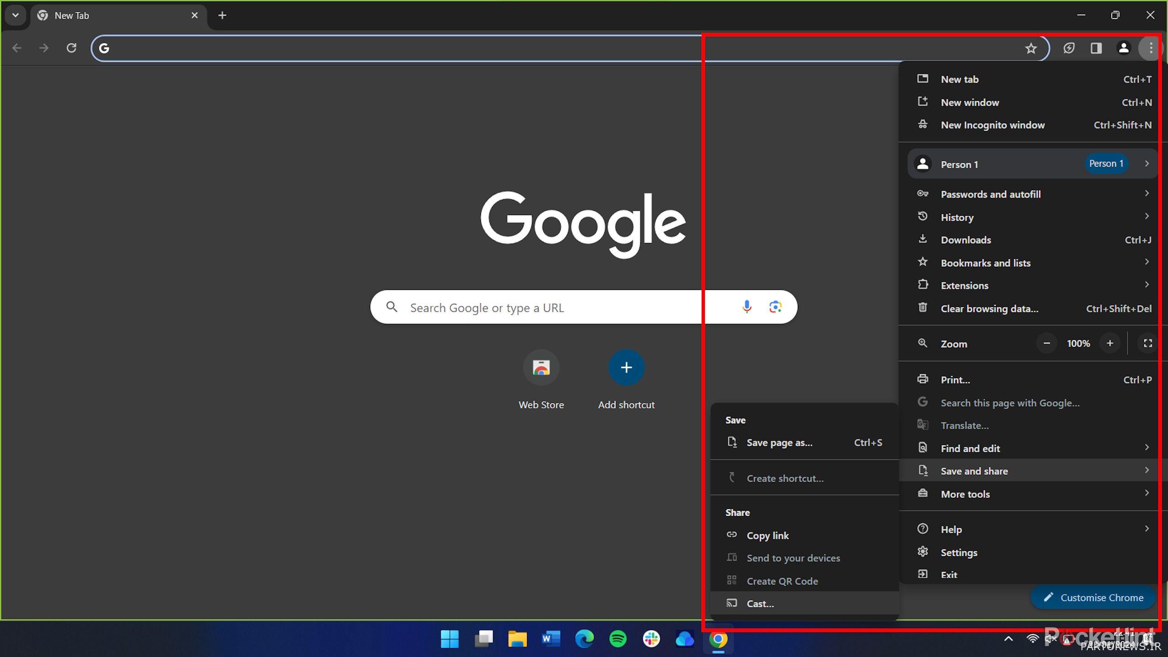This screenshot has width=1168, height=657.
Task: Copy link from the Share section
Action: (x=767, y=535)
